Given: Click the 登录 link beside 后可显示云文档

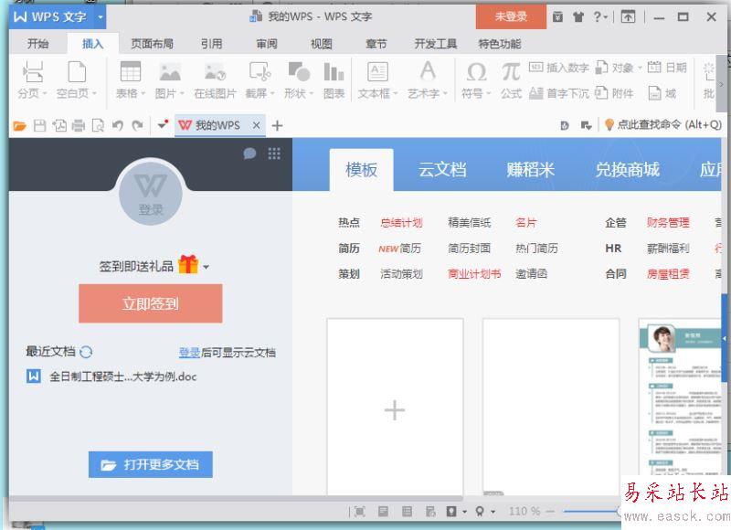Looking at the screenshot, I should click(190, 353).
